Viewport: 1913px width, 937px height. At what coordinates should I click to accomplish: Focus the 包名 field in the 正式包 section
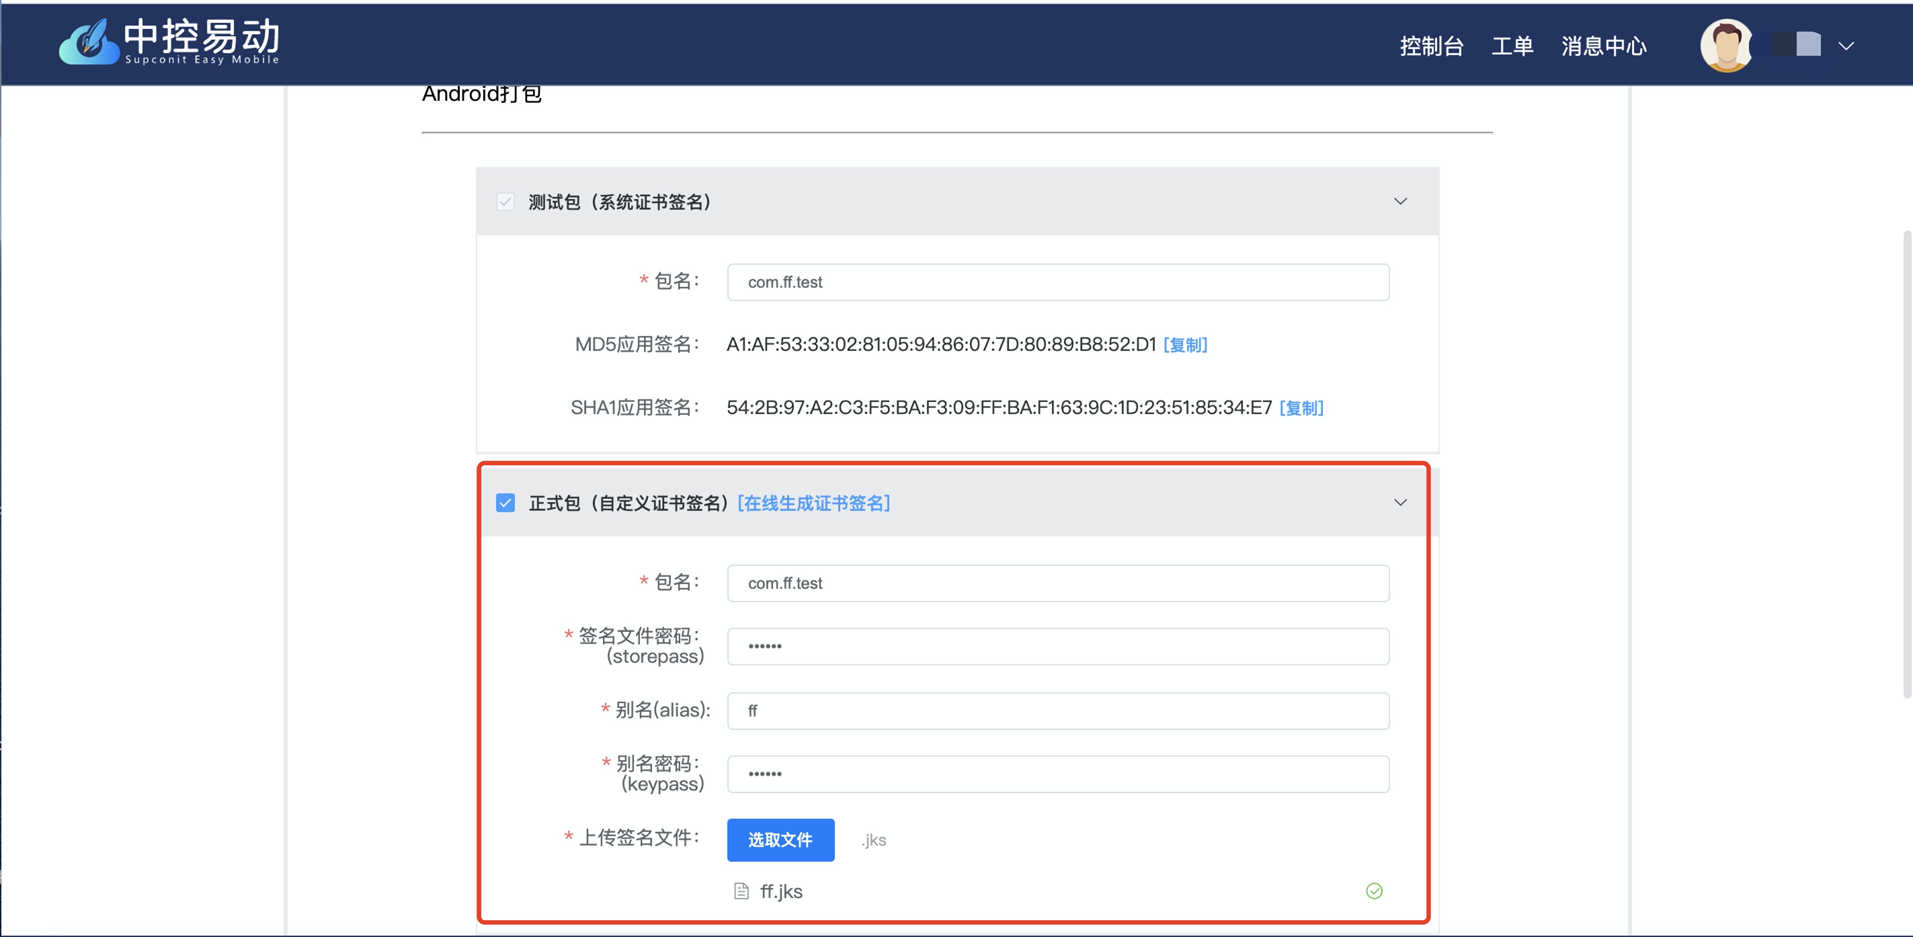click(1057, 583)
